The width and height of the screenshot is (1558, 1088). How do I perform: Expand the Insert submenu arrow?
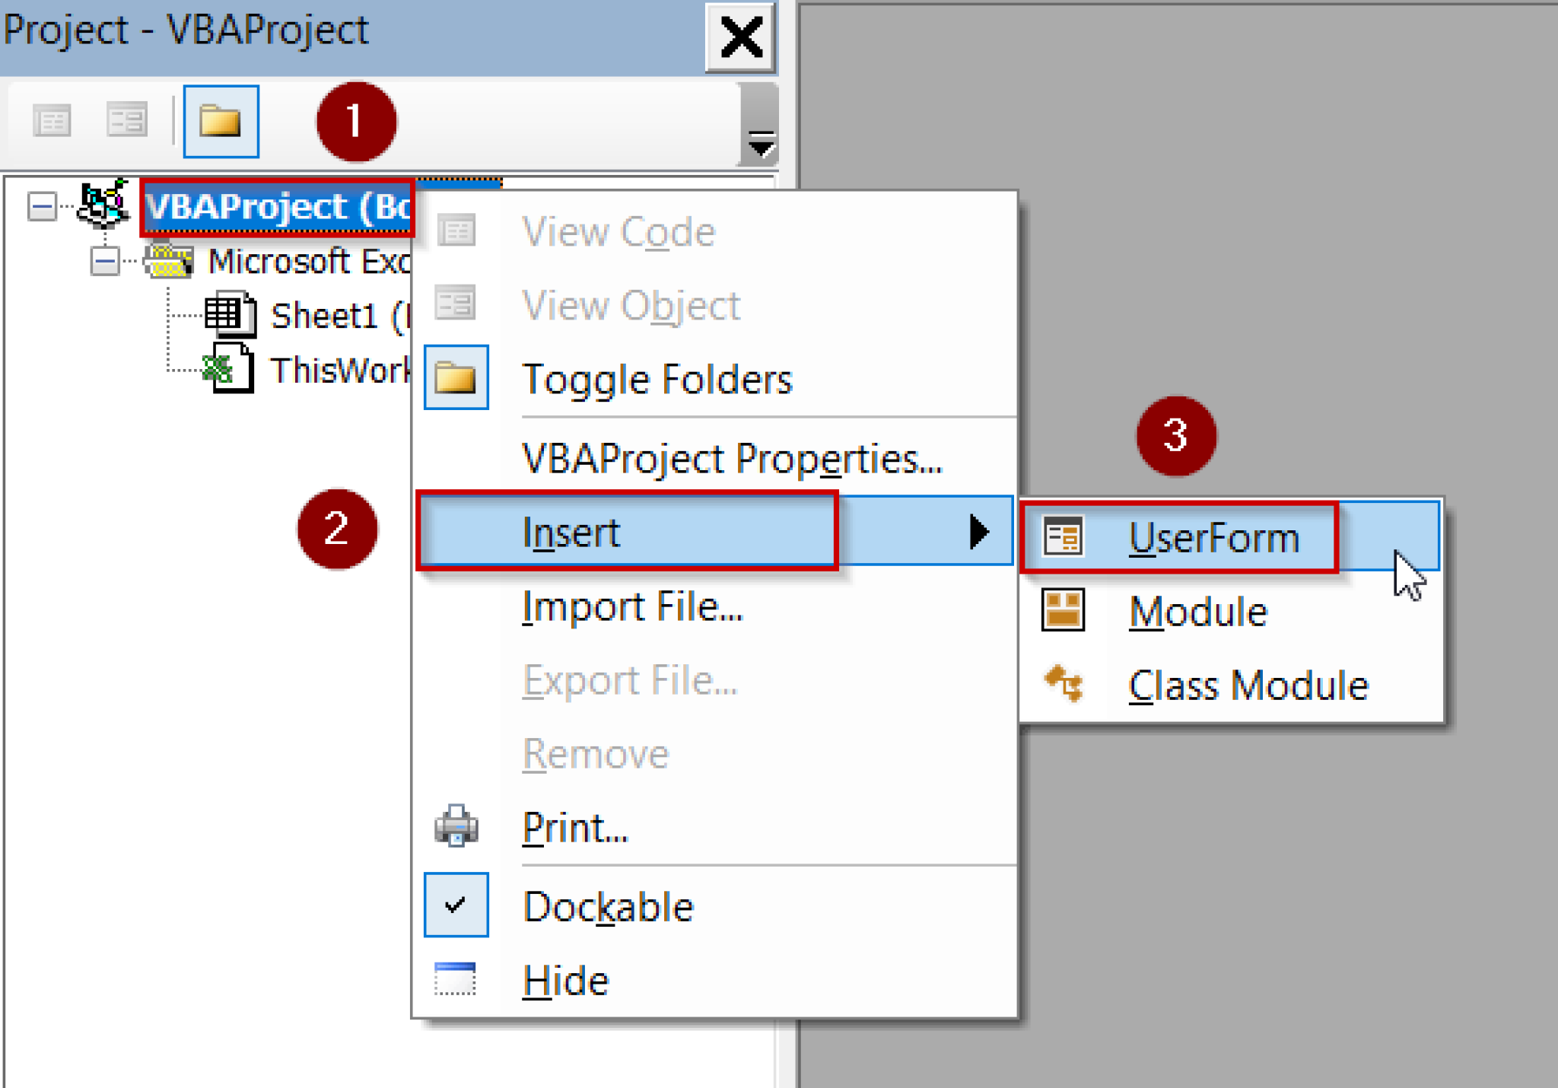979,531
